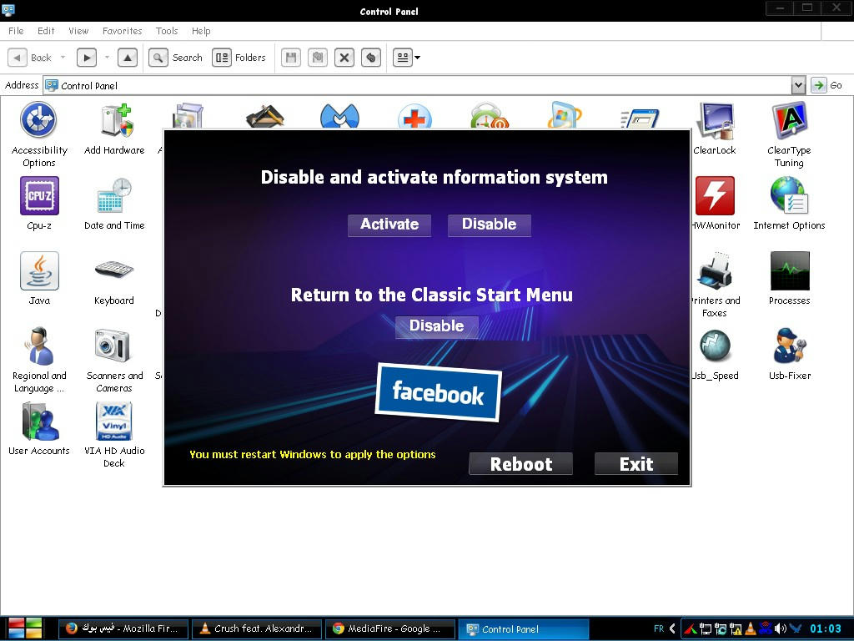The height and width of the screenshot is (641, 854).
Task: Go up one folder level
Action: 128,58
